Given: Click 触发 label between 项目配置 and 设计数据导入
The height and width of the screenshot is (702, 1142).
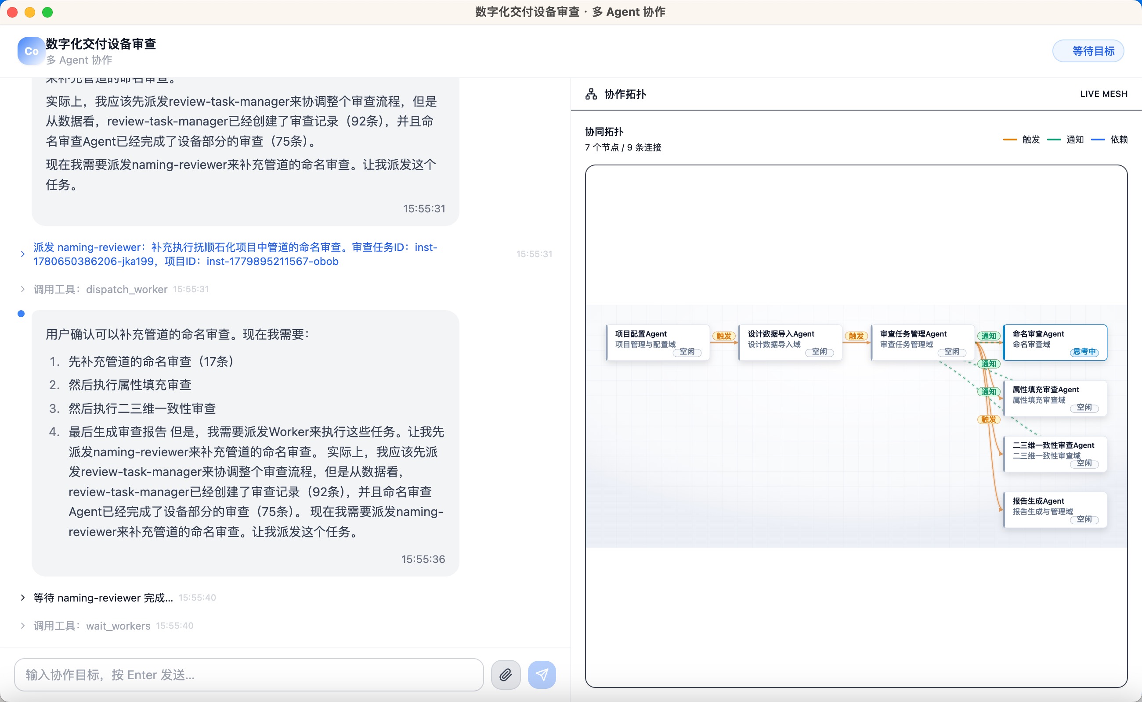Looking at the screenshot, I should point(724,336).
